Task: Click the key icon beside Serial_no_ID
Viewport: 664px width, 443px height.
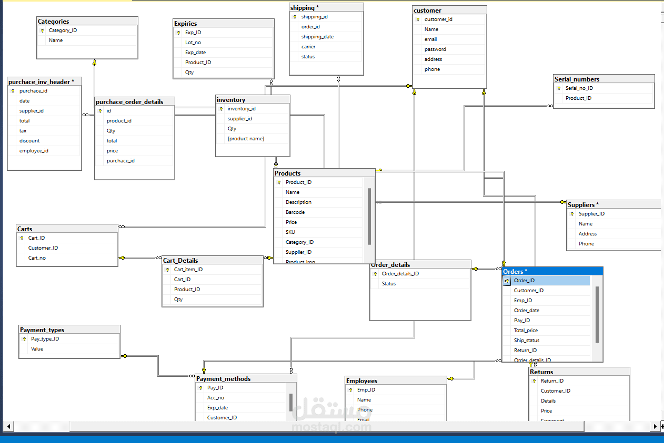Action: pos(559,88)
